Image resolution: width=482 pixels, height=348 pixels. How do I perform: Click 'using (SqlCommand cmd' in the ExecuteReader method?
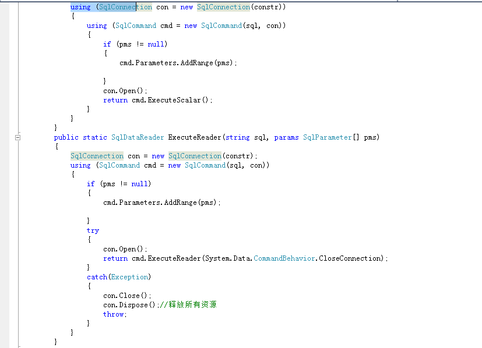coord(114,165)
